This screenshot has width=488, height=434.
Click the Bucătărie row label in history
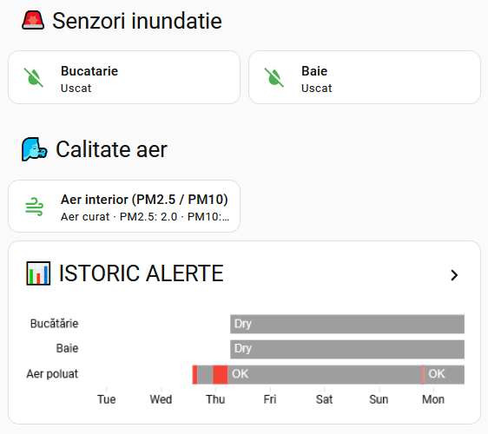click(54, 324)
